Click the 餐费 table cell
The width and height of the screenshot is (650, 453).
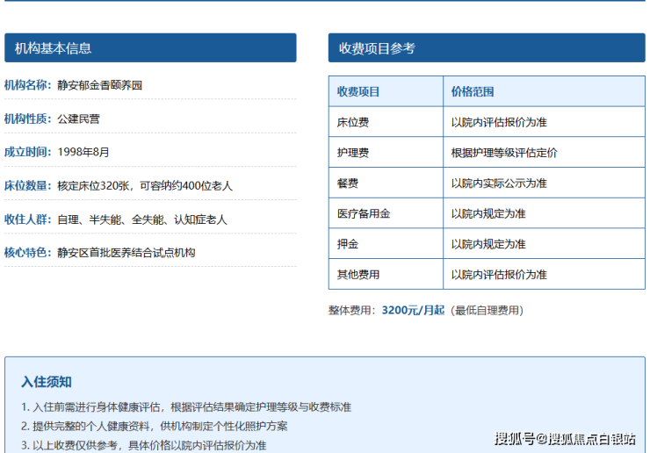386,183
